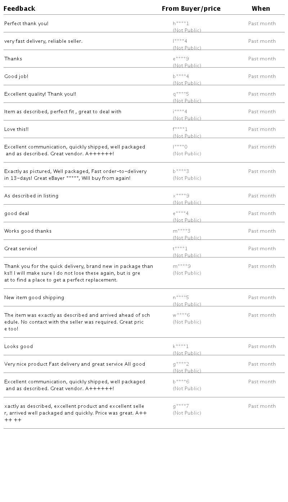The height and width of the screenshot is (502, 288).
Task: Select buyer l****0 username
Action: (x=180, y=147)
